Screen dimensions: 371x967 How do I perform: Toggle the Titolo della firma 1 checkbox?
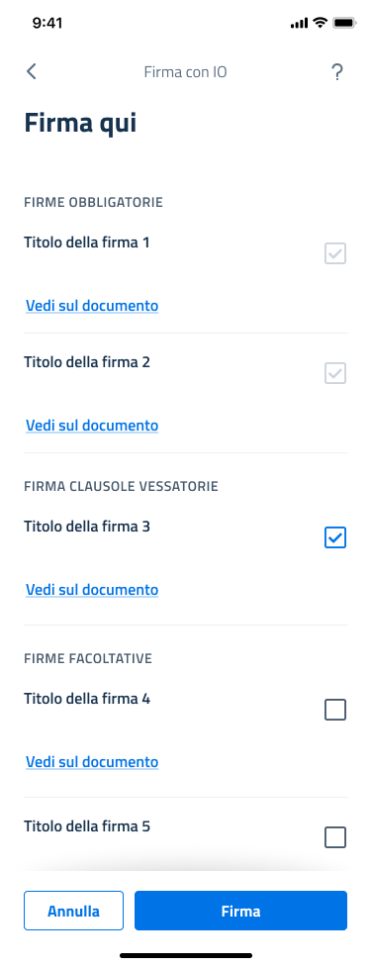coord(335,253)
